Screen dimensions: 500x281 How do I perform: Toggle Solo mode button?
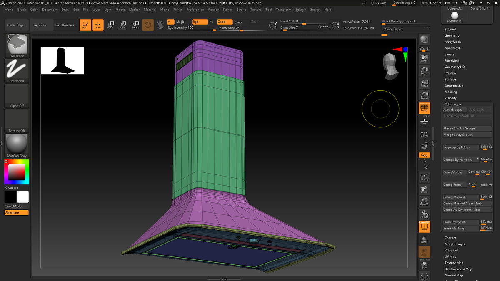[424, 264]
